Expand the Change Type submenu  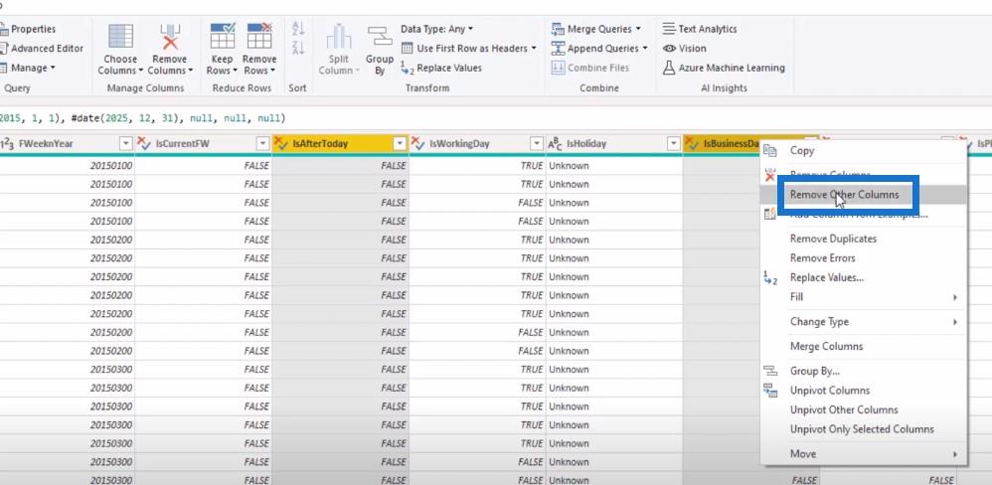863,321
